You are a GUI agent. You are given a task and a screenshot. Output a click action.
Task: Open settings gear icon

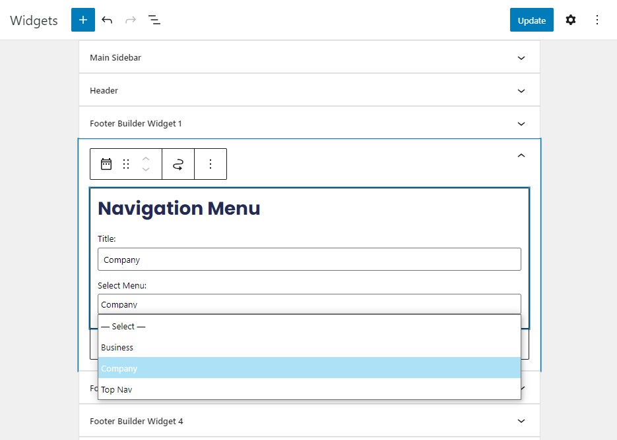click(571, 20)
